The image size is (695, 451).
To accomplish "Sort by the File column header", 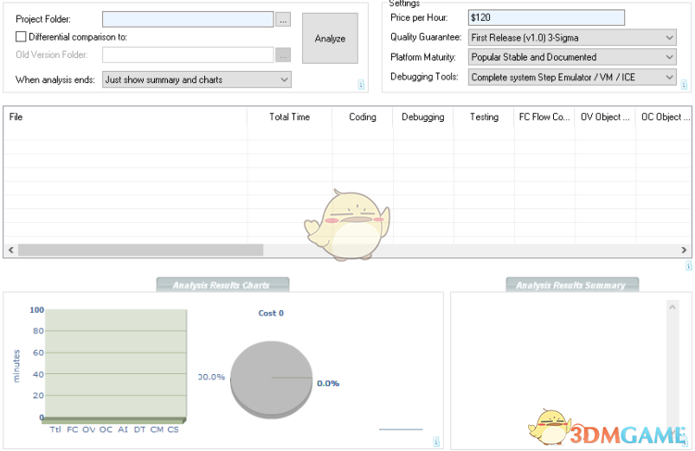I will (125, 118).
